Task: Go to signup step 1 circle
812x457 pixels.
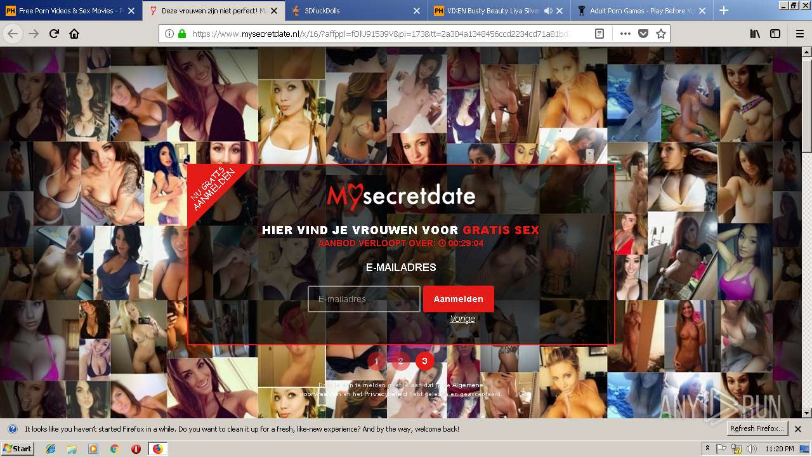Action: [376, 361]
